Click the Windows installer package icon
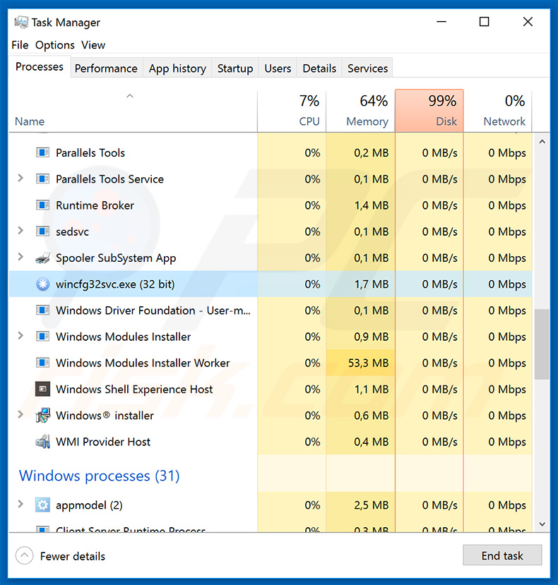The height and width of the screenshot is (585, 558). click(x=42, y=415)
